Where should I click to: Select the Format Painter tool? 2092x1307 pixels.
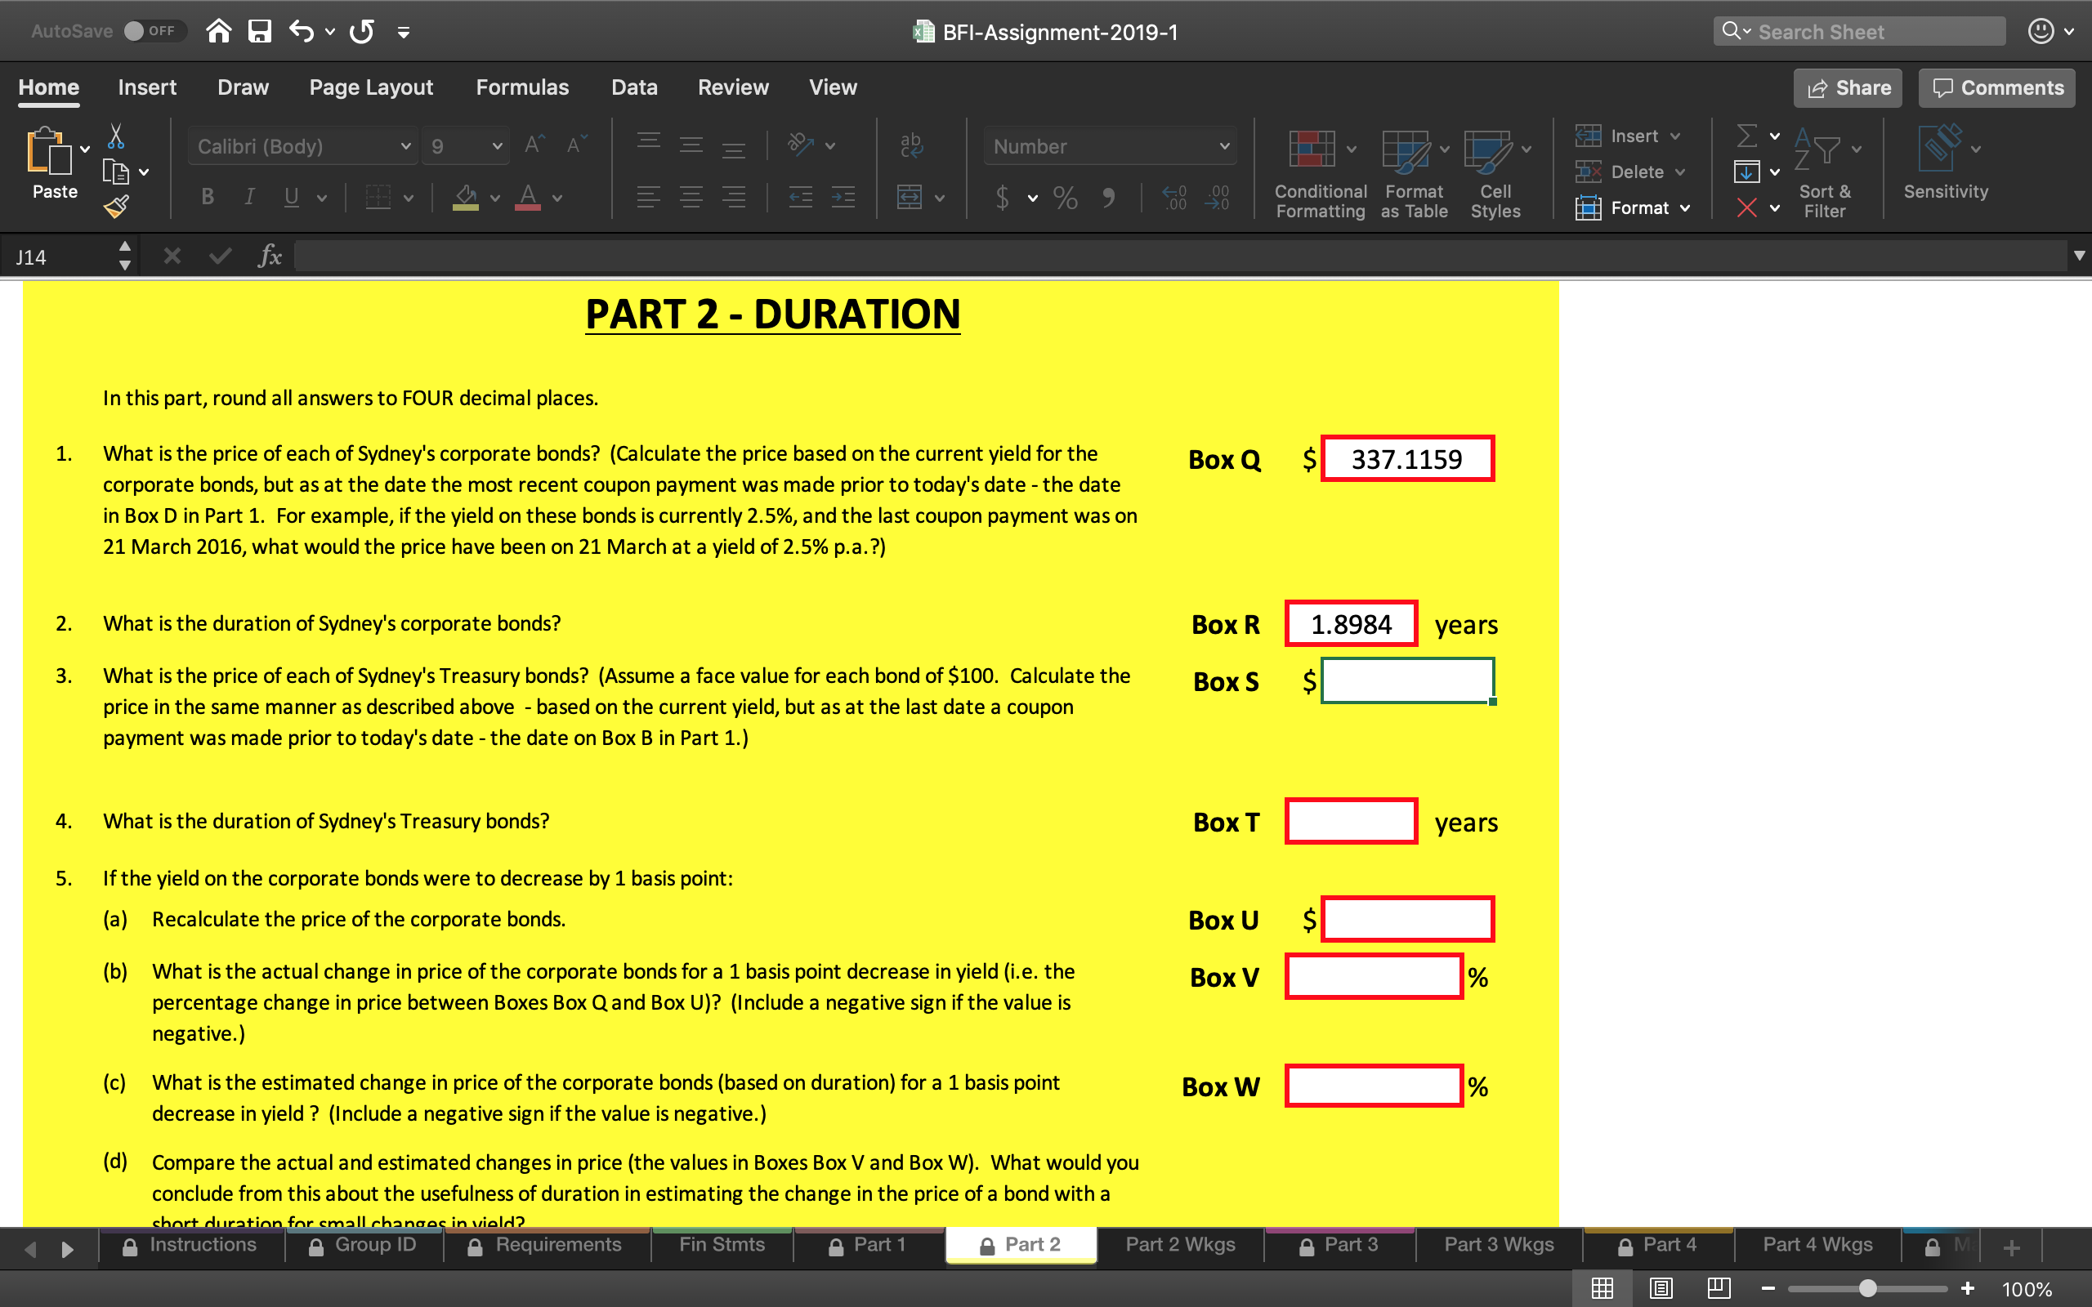[117, 206]
